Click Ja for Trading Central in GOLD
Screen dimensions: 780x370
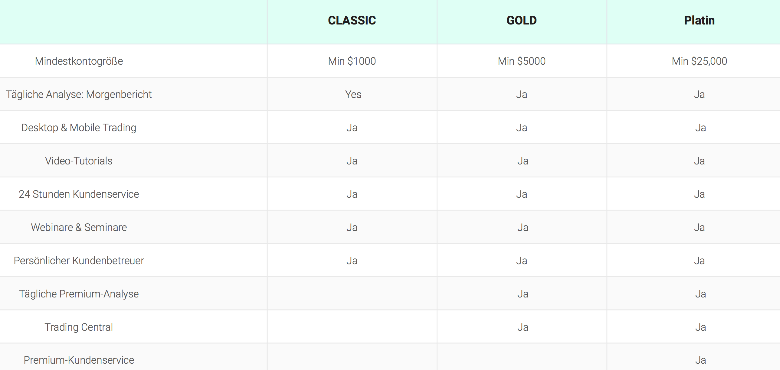(523, 327)
